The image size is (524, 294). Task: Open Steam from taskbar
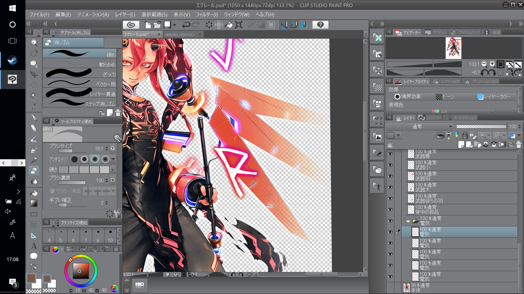[x=12, y=60]
